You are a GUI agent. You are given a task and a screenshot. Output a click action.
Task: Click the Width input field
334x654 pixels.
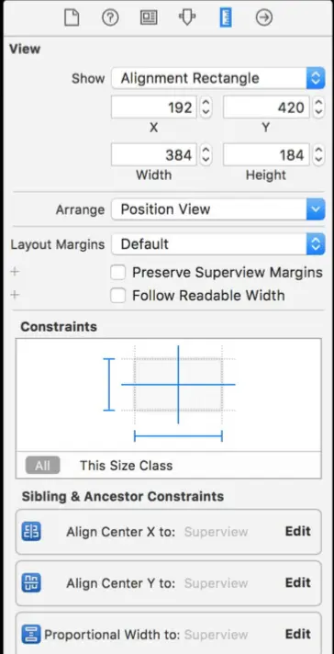[154, 155]
